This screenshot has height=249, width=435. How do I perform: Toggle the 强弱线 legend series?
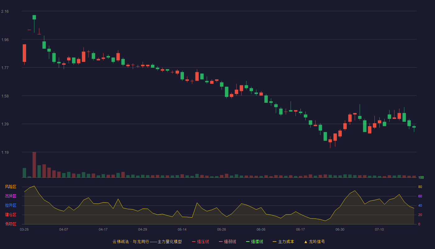pyautogui.click(x=227, y=242)
